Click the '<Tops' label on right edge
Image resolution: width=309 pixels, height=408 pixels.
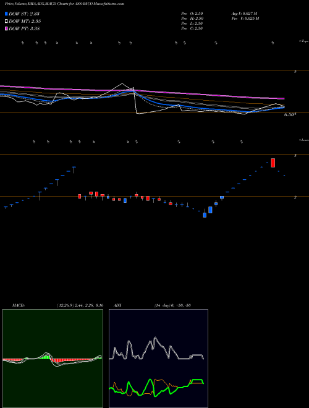[x=304, y=41]
